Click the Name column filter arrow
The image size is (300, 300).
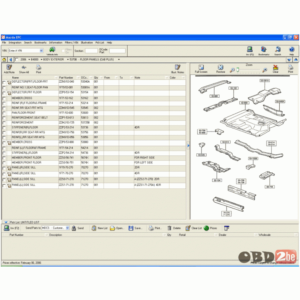(56, 78)
